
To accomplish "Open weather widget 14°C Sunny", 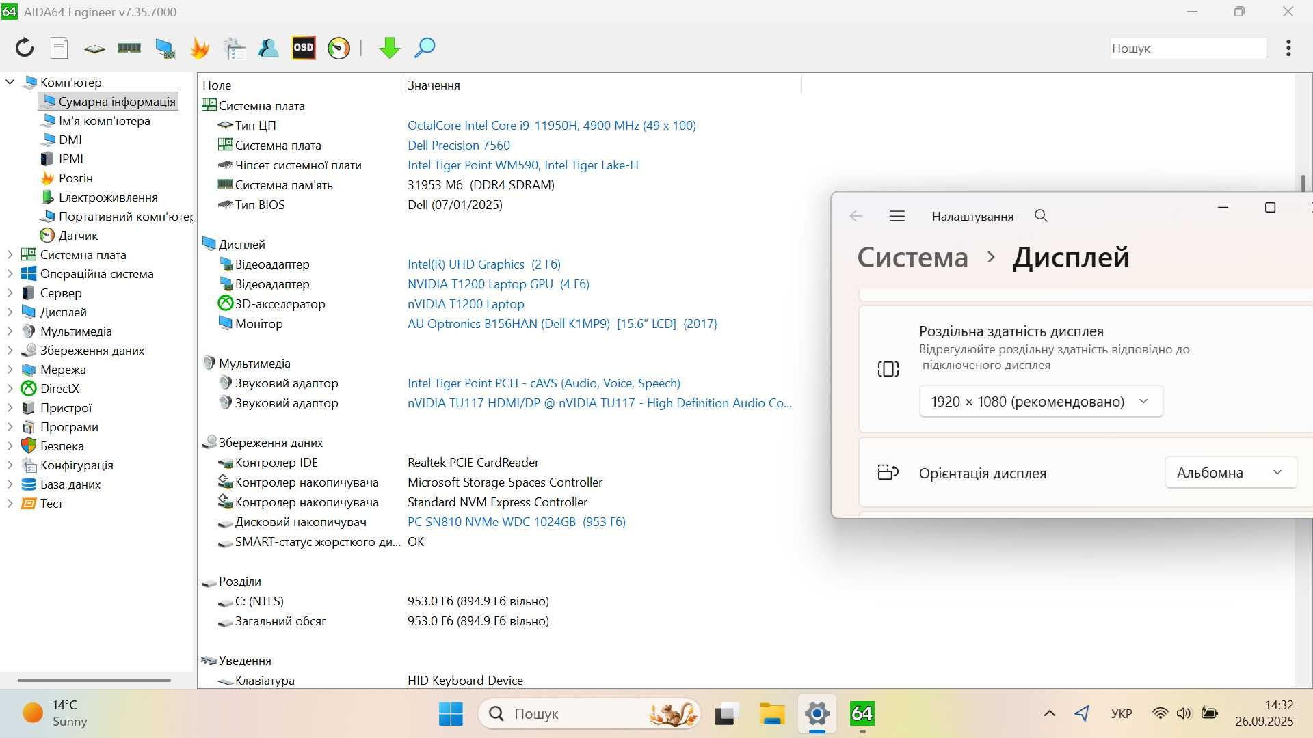I will point(55,713).
